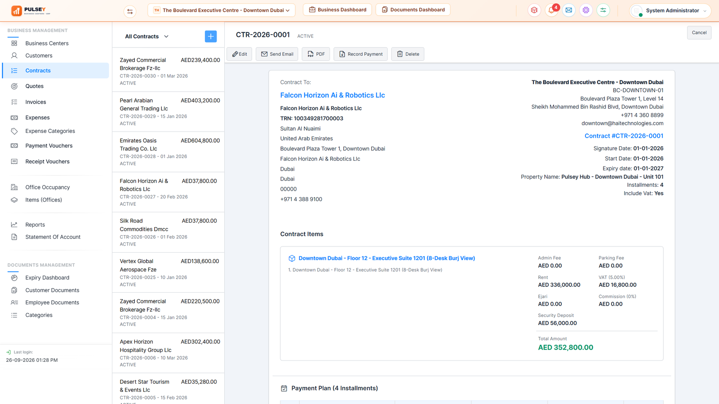Open the purple settings gear icon

pos(586,10)
